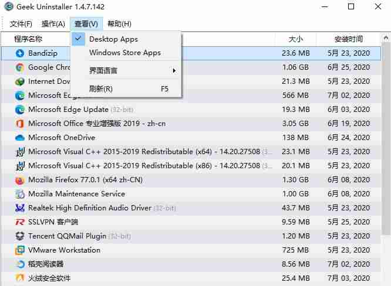Select Mozilla Maintenance Service entry
Image resolution: width=391 pixels, height=286 pixels.
click(x=76, y=194)
